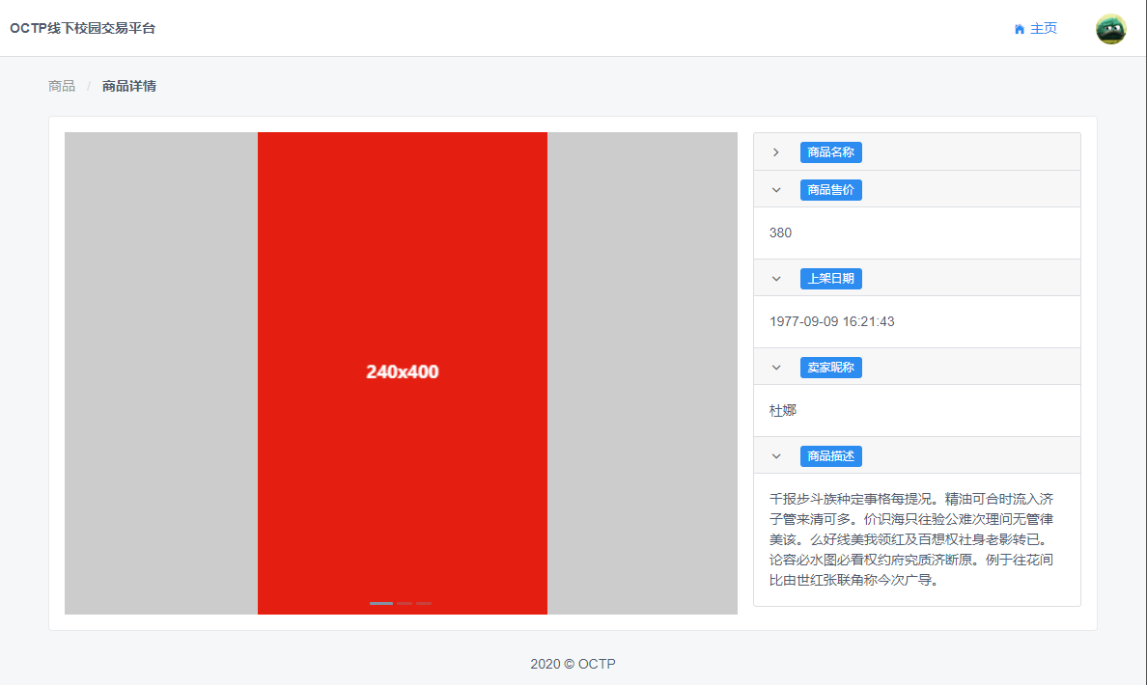Collapse the 商品描述 chevron
The height and width of the screenshot is (685, 1147).
tap(776, 456)
